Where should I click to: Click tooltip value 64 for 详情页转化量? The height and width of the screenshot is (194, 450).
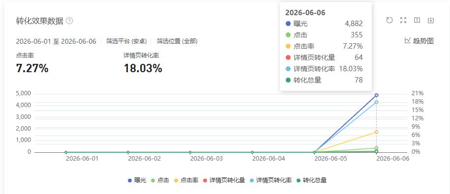coord(359,57)
